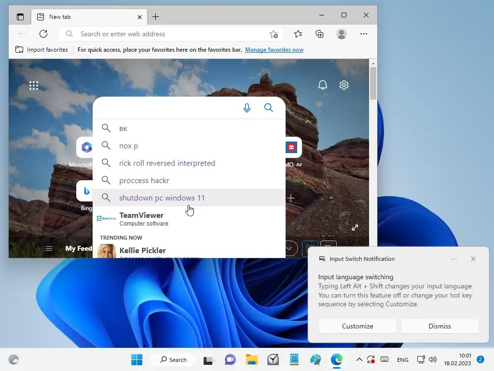The height and width of the screenshot is (371, 494).
Task: Open Microsoft 365 quick link tile
Action: pos(86,147)
